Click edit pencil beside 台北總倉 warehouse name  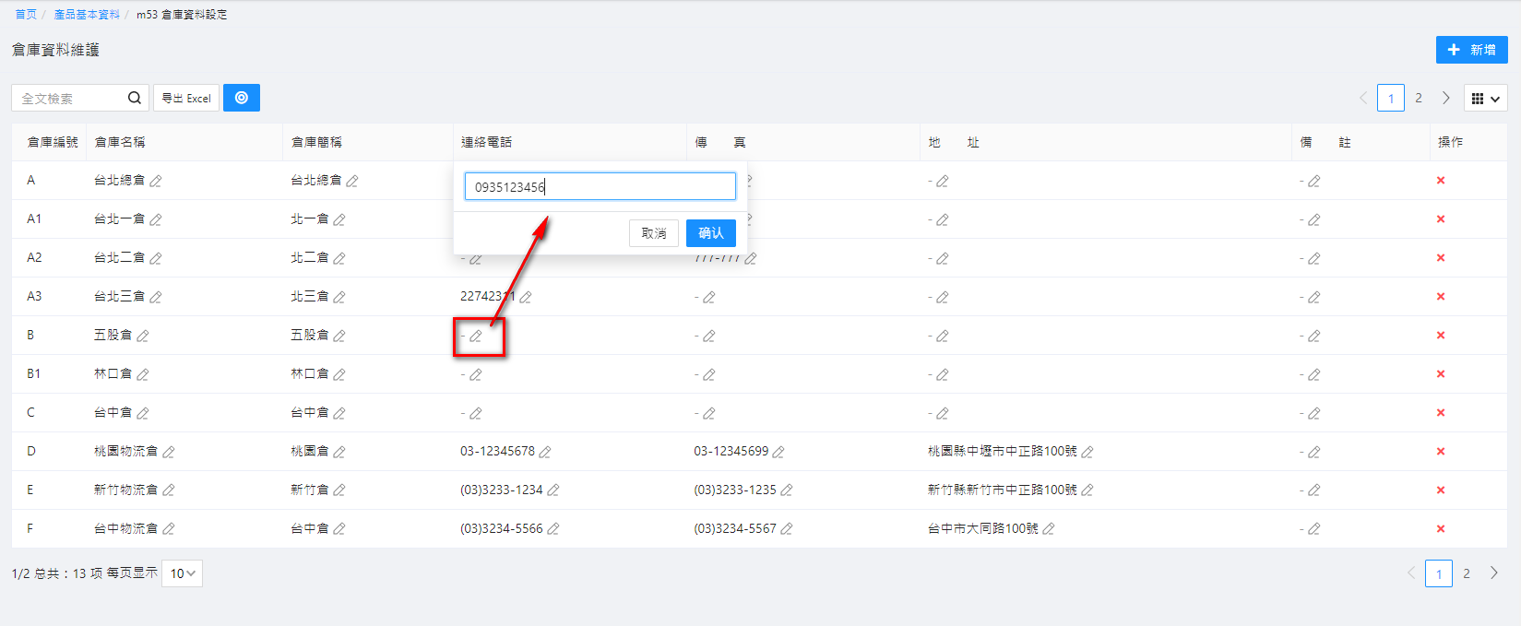pyautogui.click(x=156, y=181)
